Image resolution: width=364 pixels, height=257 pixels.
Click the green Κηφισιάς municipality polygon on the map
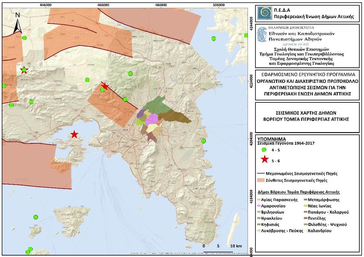tap(156, 106)
